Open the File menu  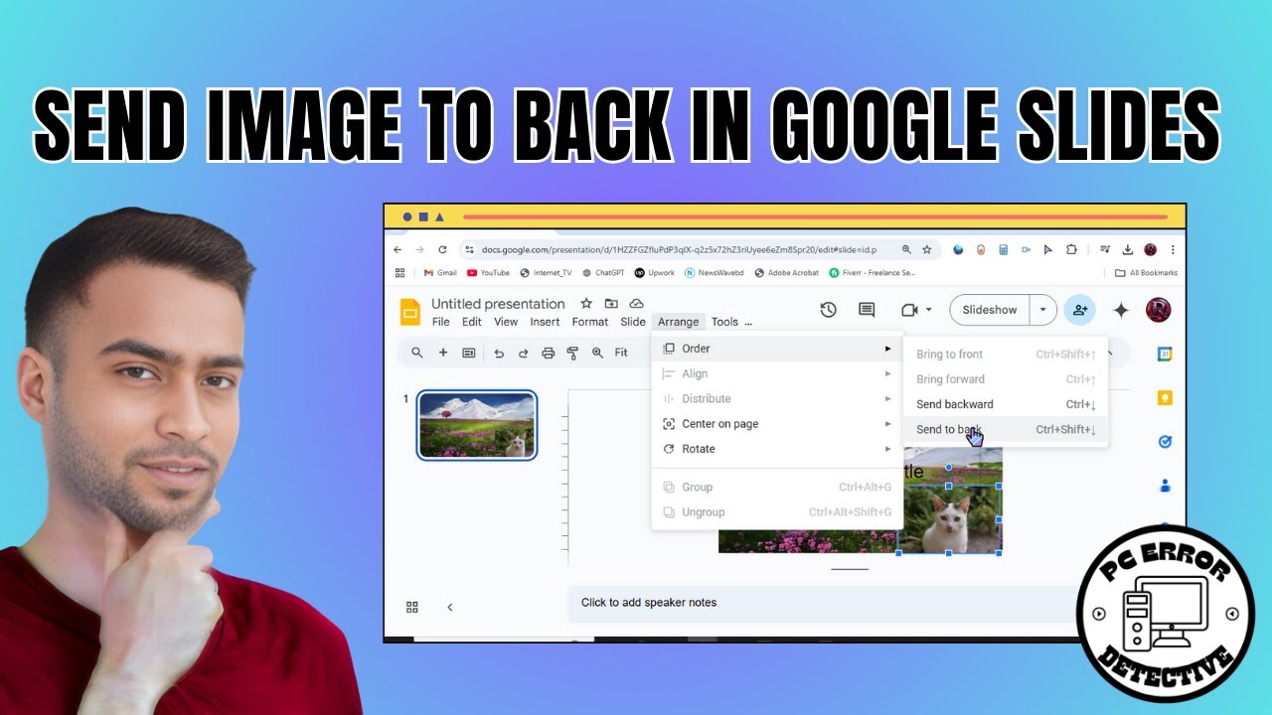(x=440, y=322)
